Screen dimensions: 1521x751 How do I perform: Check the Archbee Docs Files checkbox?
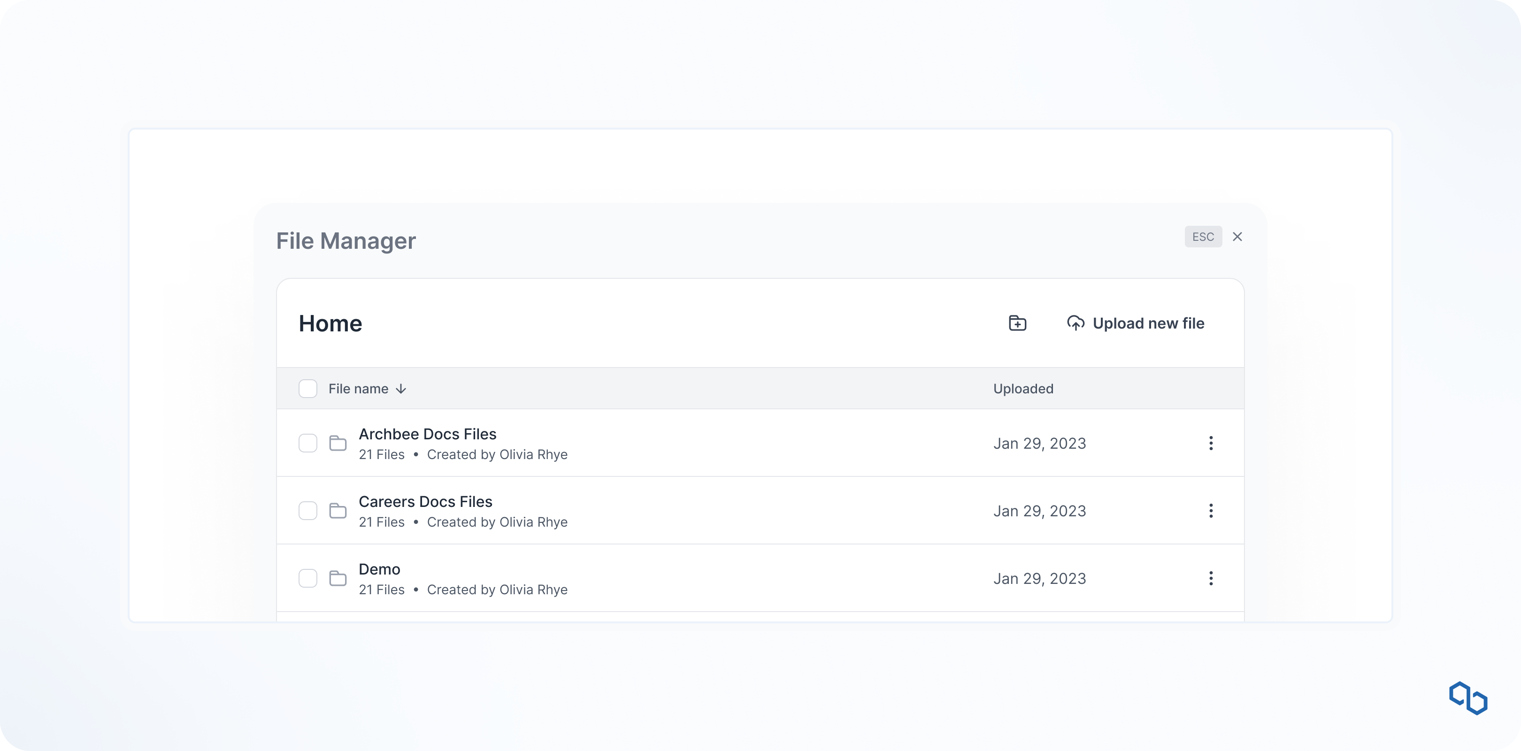[x=307, y=443]
